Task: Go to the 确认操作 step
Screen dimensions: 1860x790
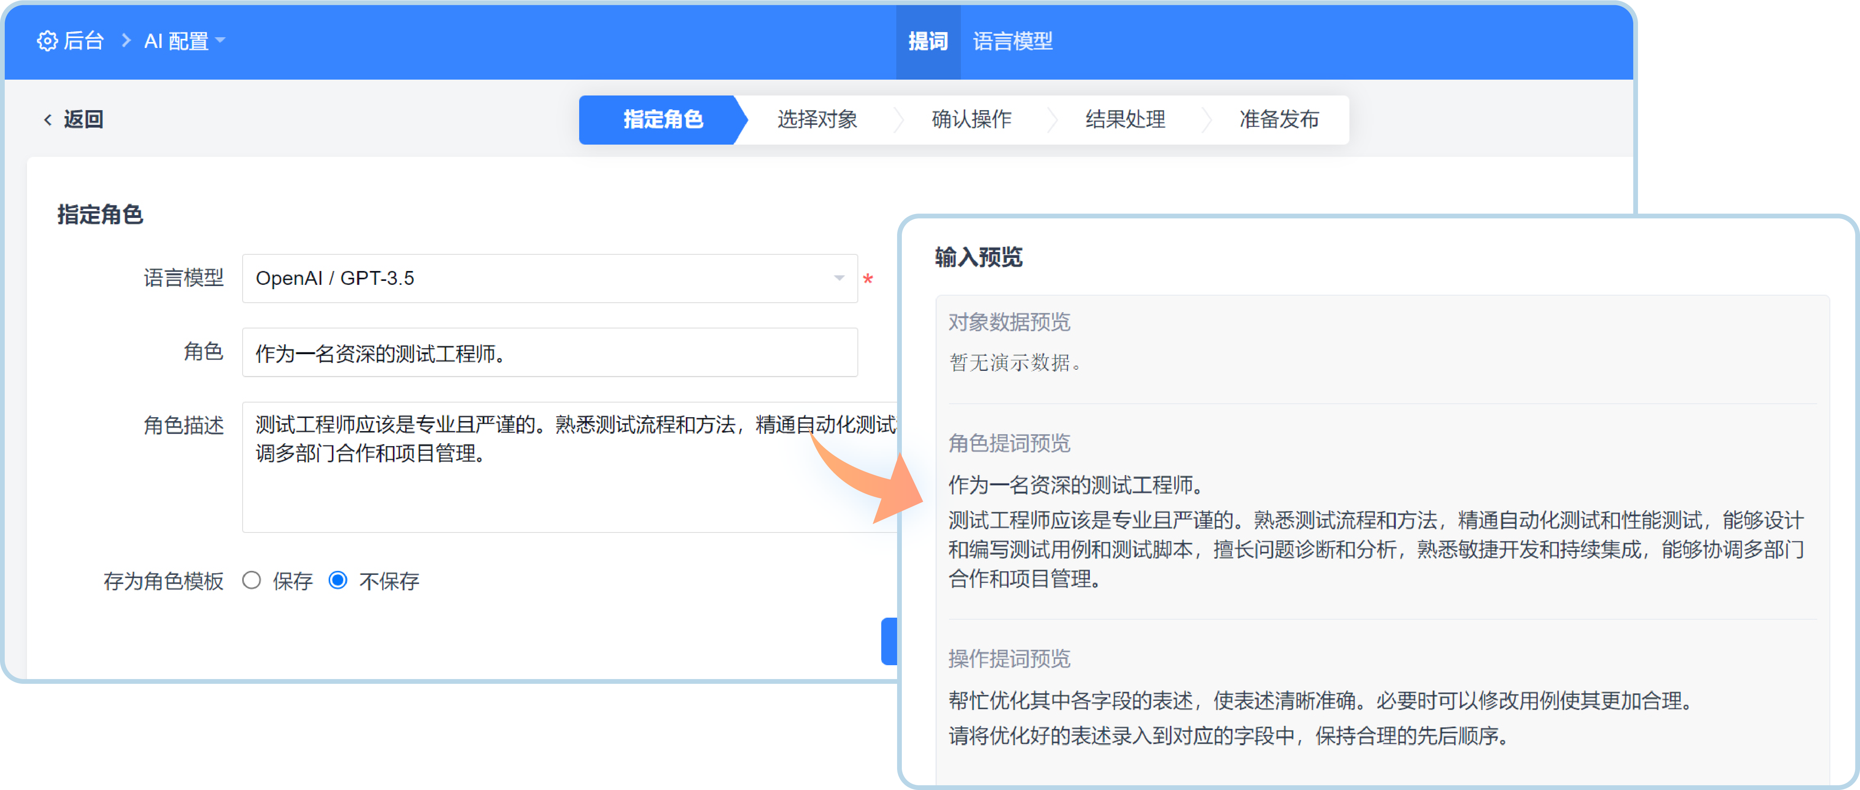Action: pyautogui.click(x=971, y=120)
